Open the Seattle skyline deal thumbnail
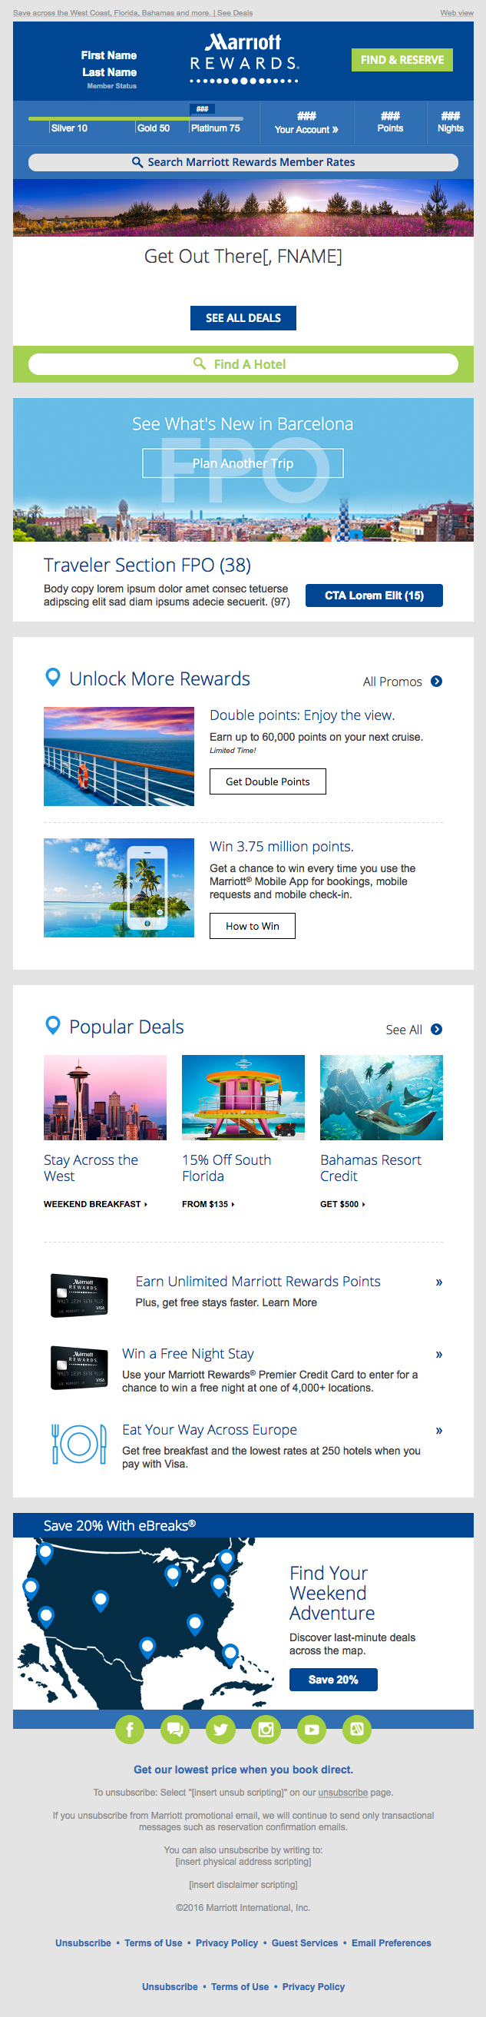Viewport: 486px width, 2017px height. pyautogui.click(x=105, y=1097)
